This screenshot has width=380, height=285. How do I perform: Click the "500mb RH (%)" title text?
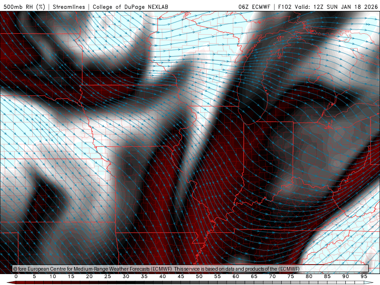(24, 7)
